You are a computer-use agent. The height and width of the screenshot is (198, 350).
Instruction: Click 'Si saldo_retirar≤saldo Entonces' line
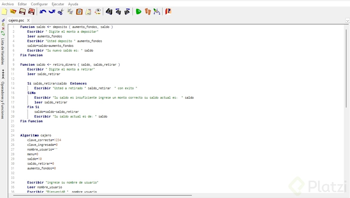[x=57, y=83]
